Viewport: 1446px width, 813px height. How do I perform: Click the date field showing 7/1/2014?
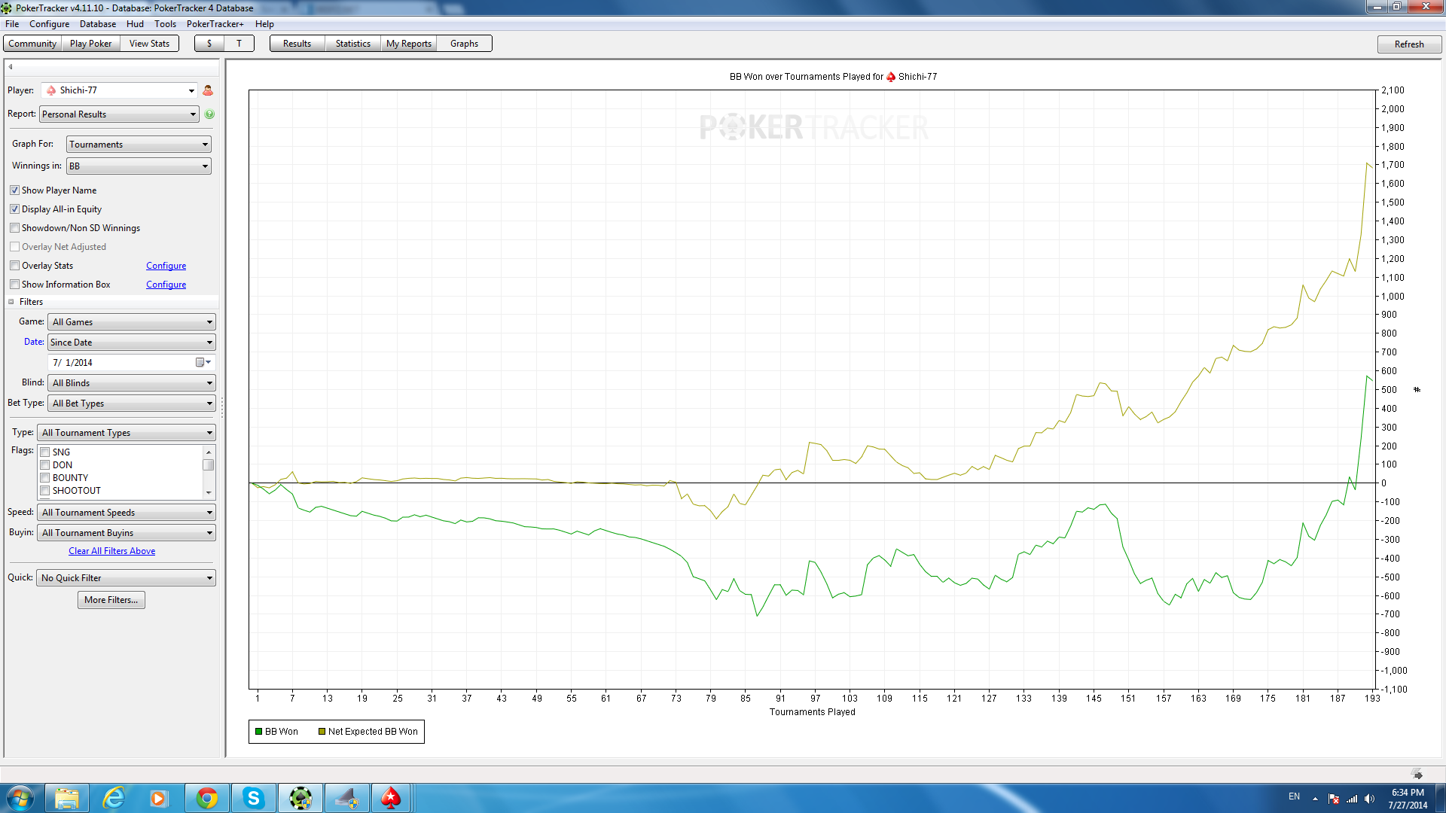click(x=120, y=363)
